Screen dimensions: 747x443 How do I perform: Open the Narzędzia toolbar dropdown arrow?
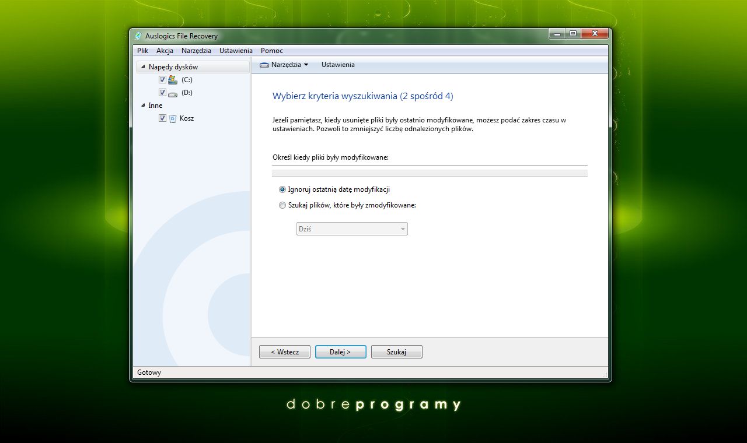[x=306, y=65]
